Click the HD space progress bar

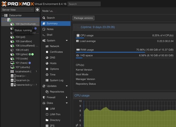125,58
